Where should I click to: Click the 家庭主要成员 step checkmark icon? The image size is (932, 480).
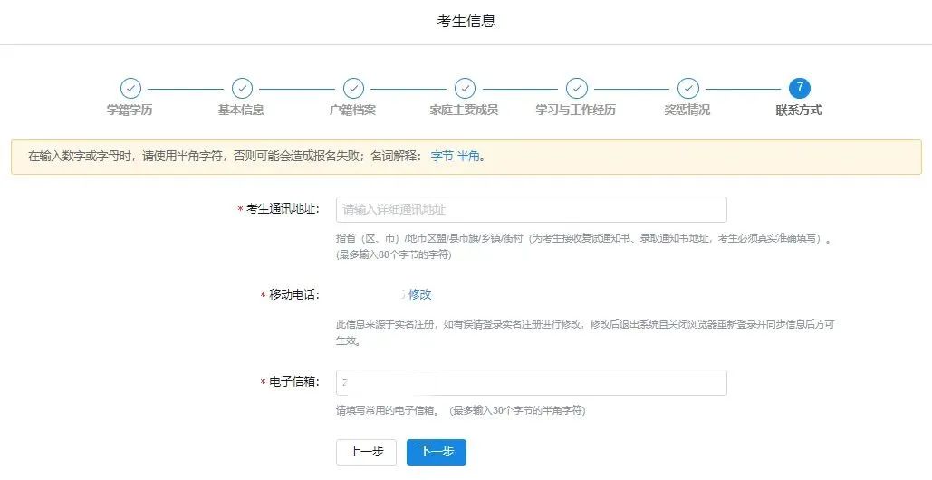[465, 89]
